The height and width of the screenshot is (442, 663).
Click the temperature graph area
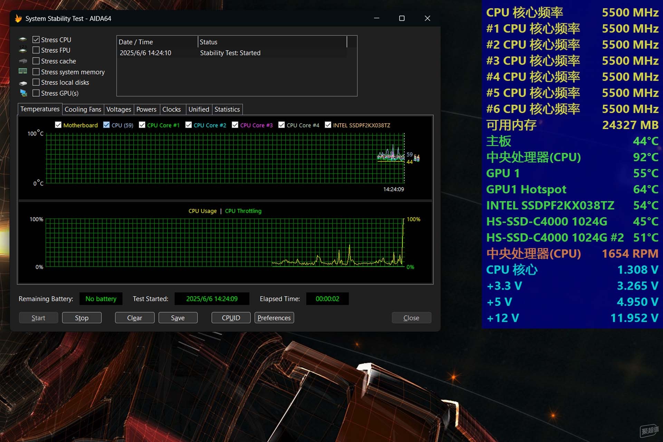tap(225, 158)
